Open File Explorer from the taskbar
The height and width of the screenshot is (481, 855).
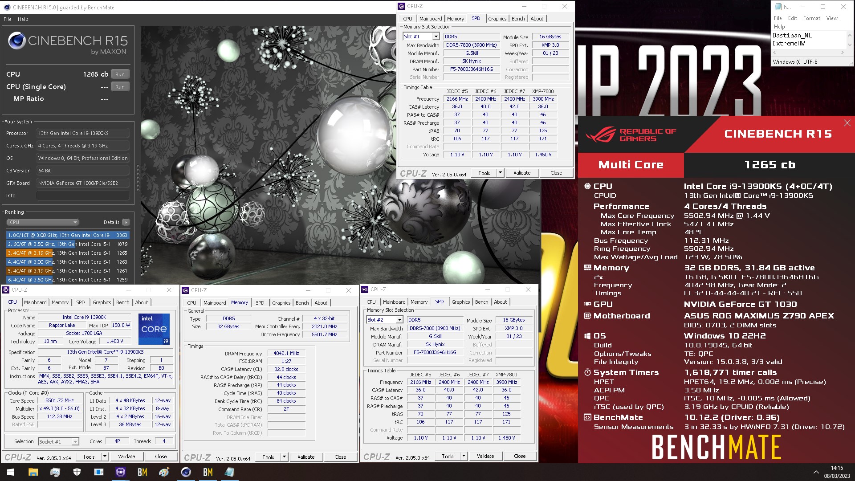click(x=33, y=472)
